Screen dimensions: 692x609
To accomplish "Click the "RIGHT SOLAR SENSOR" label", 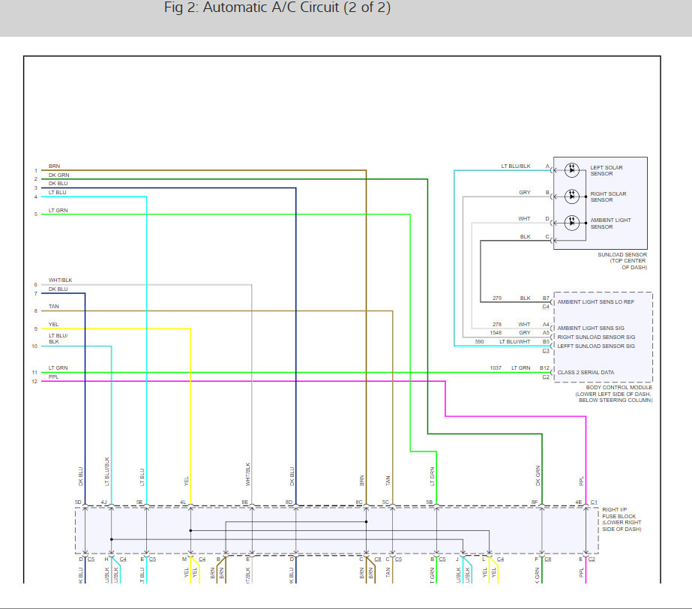I will [608, 197].
